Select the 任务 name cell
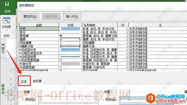 (x=39, y=29)
